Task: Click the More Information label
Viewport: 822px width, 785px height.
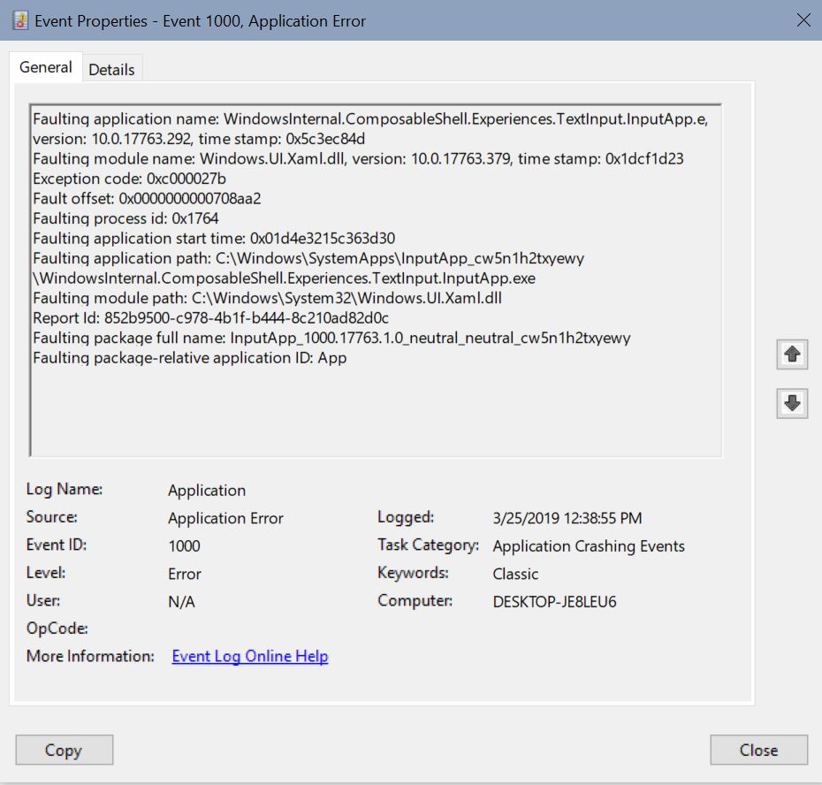Action: click(90, 656)
